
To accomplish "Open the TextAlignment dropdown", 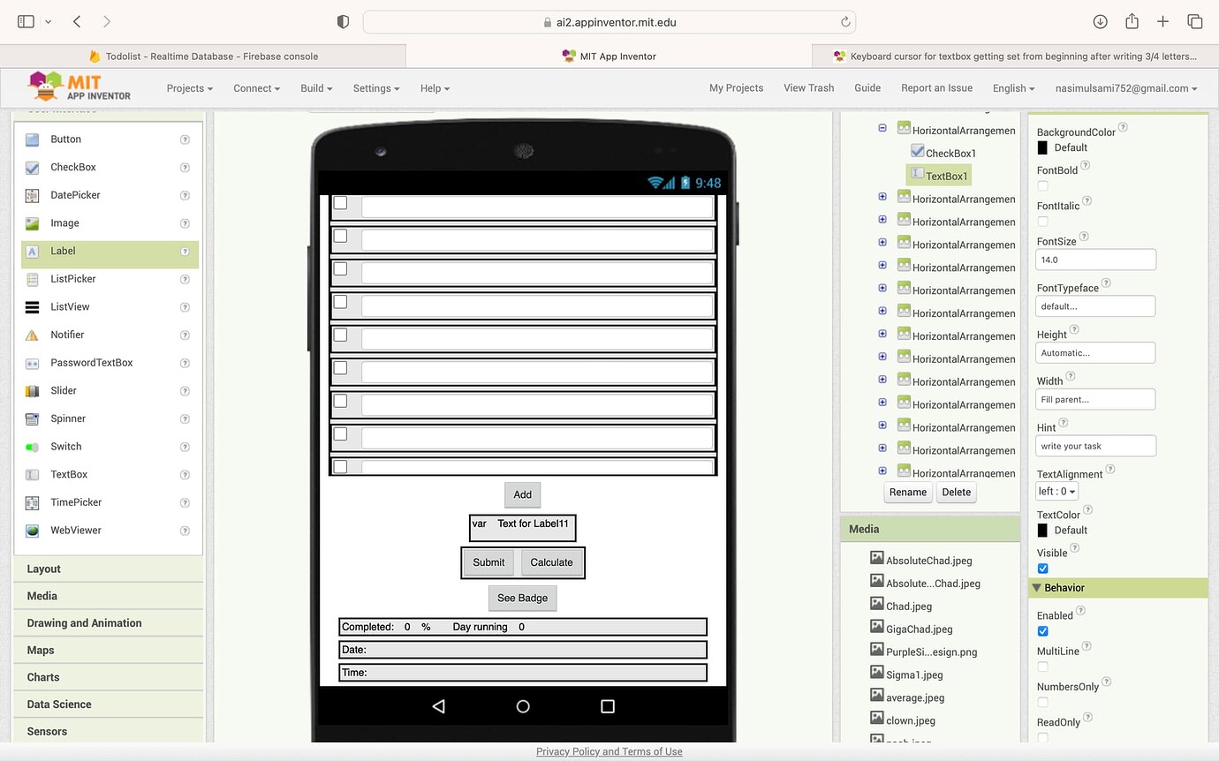I will click(x=1056, y=492).
